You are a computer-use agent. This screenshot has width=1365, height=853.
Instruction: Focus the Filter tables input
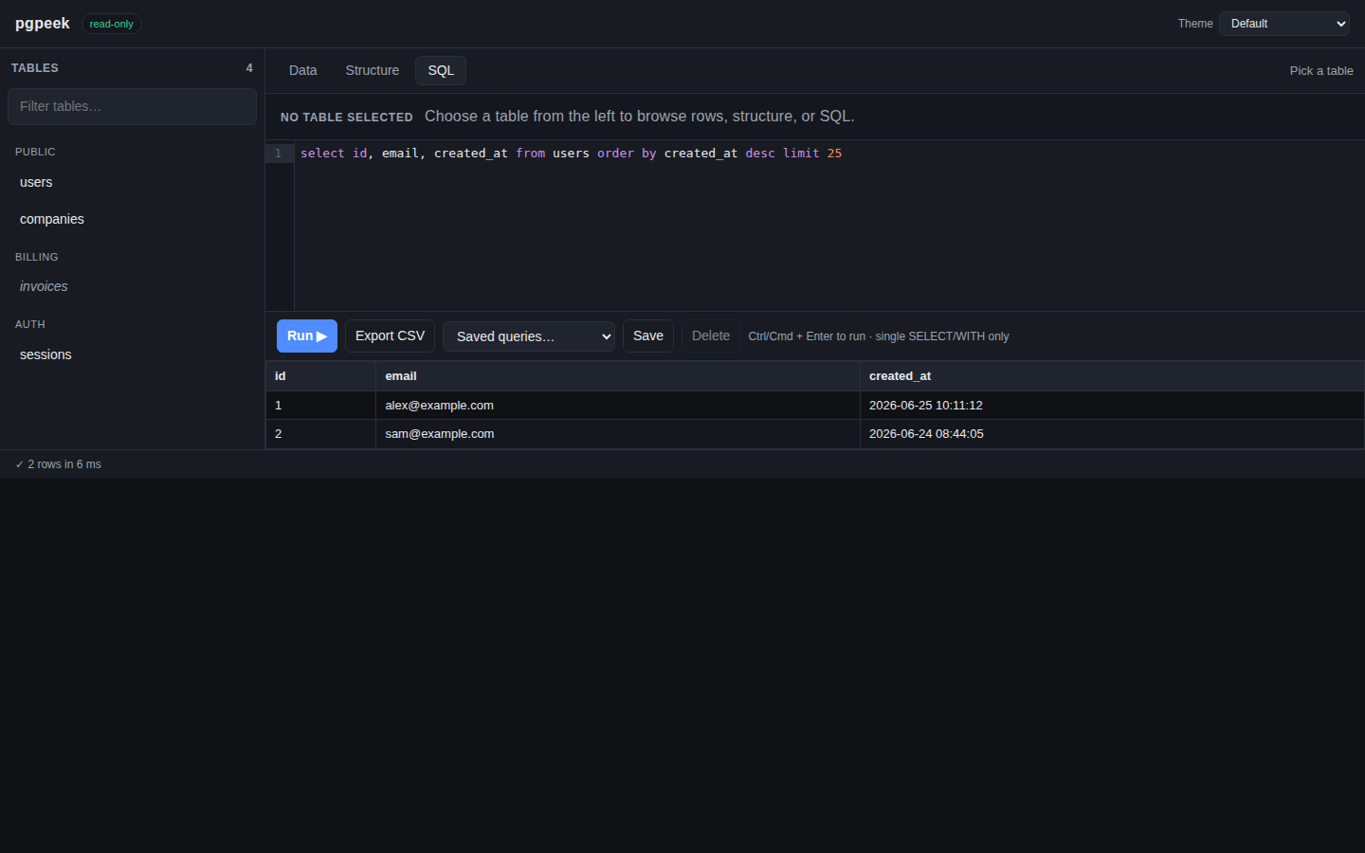pos(132,107)
